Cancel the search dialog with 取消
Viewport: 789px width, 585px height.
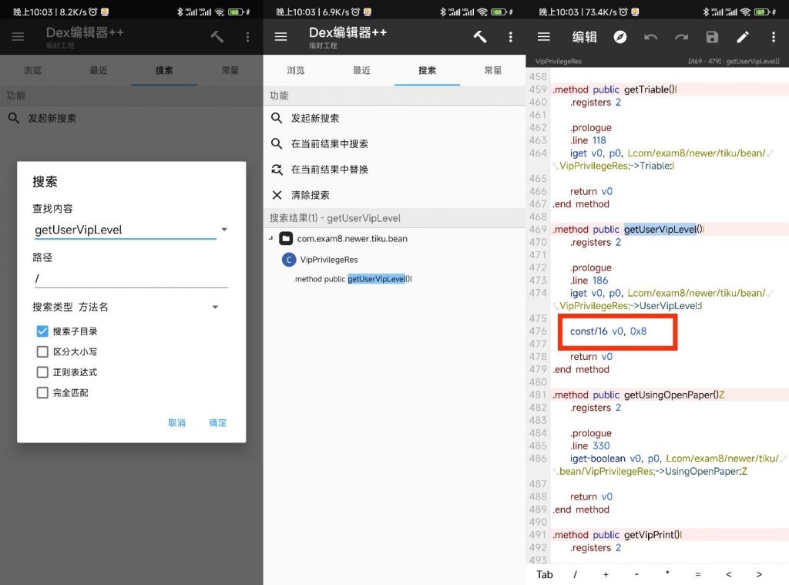coord(176,422)
